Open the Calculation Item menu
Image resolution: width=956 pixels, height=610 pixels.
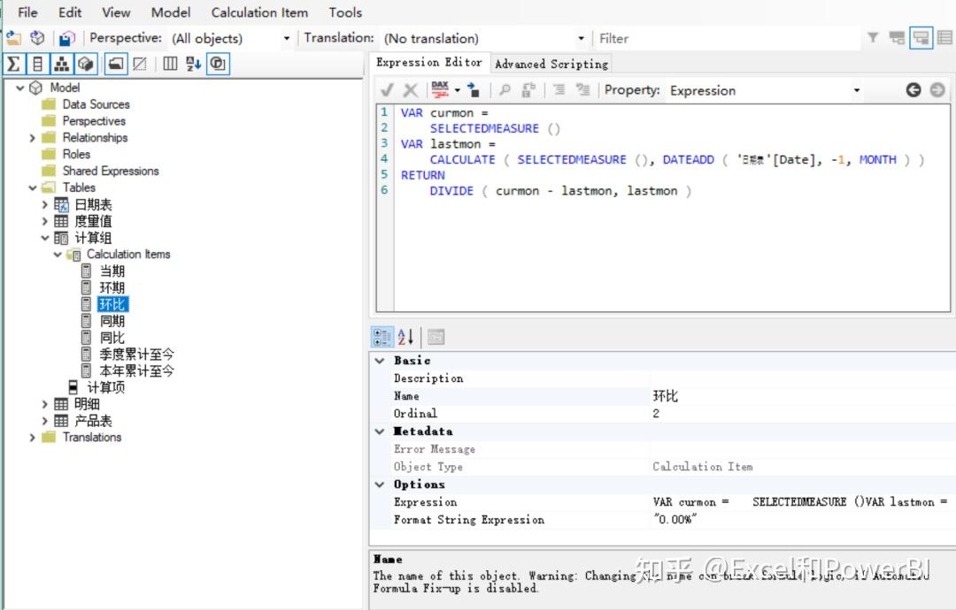click(x=259, y=12)
